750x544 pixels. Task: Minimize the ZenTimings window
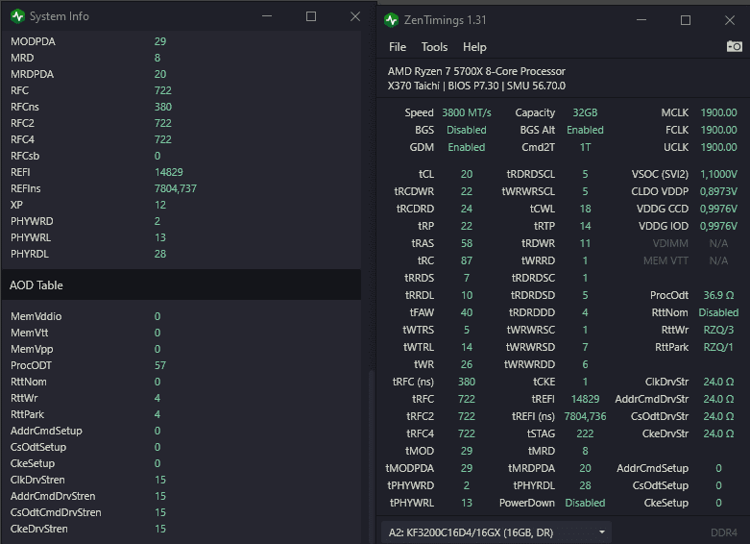[641, 20]
